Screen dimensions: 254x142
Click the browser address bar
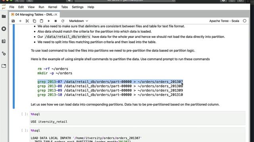(x=125, y=1)
